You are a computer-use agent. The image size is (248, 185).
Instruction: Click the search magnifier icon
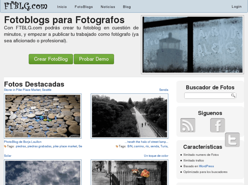(233, 96)
